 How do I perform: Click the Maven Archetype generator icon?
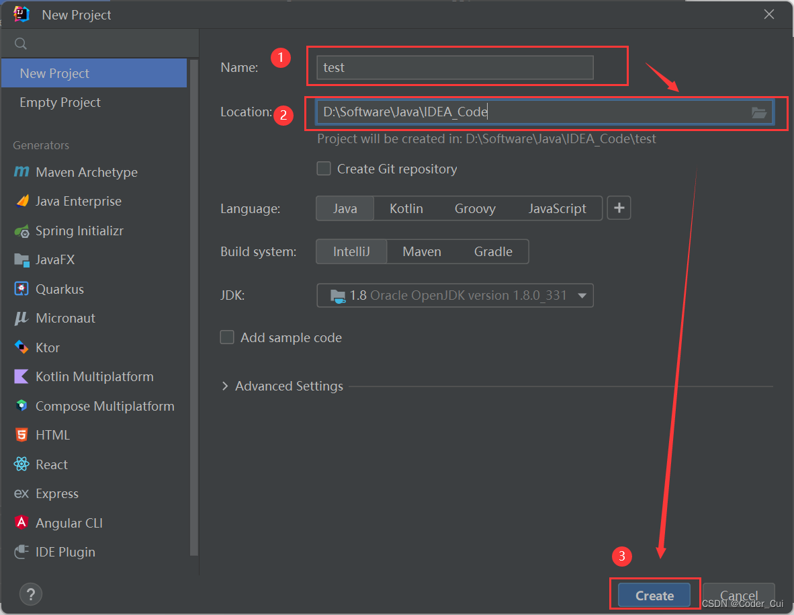tap(21, 172)
